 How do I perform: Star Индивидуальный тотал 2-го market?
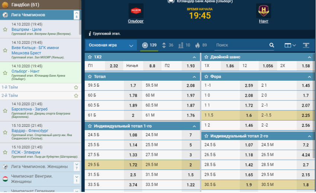[x=206, y=136]
